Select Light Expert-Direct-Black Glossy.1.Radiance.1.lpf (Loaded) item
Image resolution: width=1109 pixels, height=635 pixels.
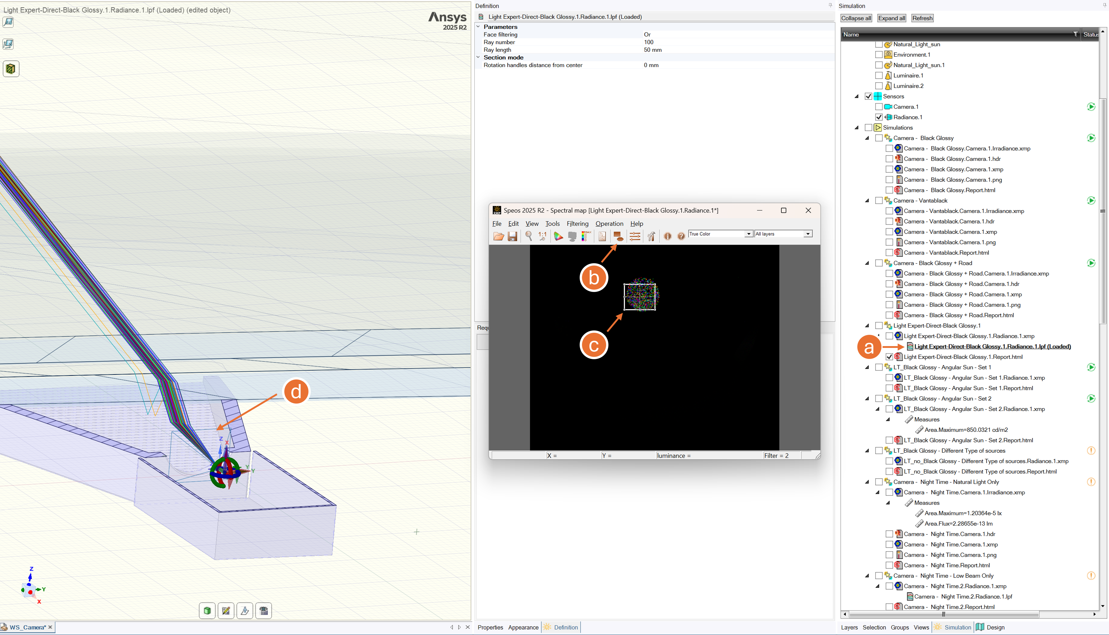point(992,347)
